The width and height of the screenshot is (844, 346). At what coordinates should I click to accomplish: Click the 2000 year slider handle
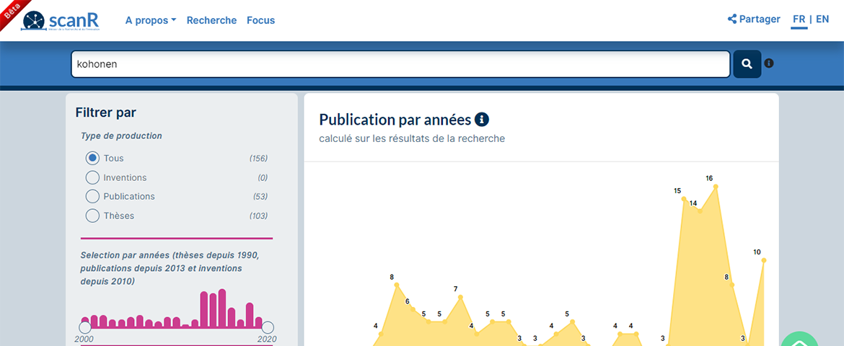(x=84, y=327)
